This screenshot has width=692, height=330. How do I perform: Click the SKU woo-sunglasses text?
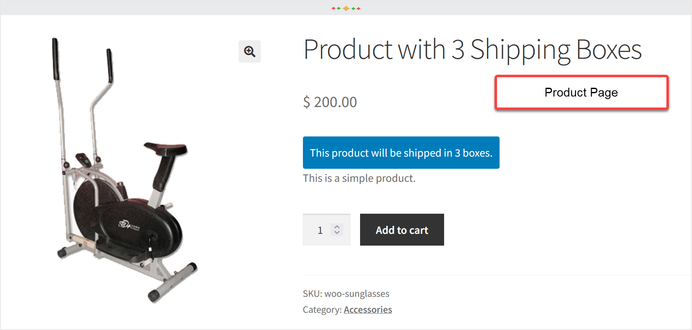coord(346,293)
